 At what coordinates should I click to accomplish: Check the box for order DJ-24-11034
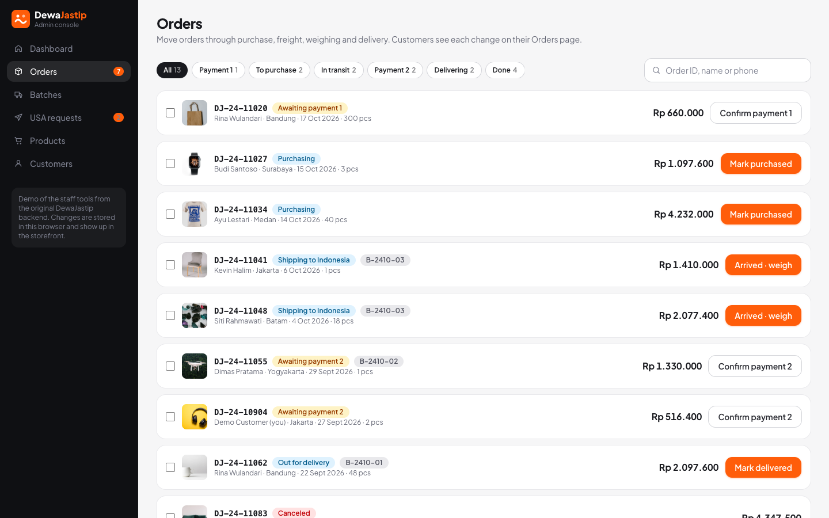tap(170, 214)
